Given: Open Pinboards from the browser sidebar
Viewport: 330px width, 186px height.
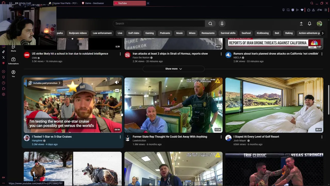Looking at the screenshot, I should (3, 77).
